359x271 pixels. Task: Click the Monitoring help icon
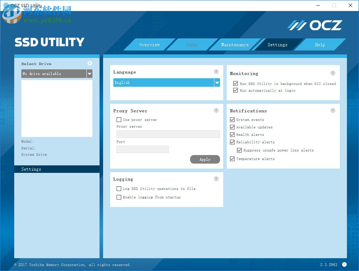pyautogui.click(x=333, y=73)
